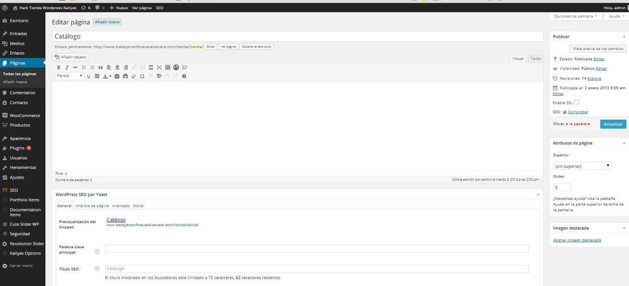The height and width of the screenshot is (286, 629).
Task: Collapse the Atributos de página box
Action: point(623,143)
